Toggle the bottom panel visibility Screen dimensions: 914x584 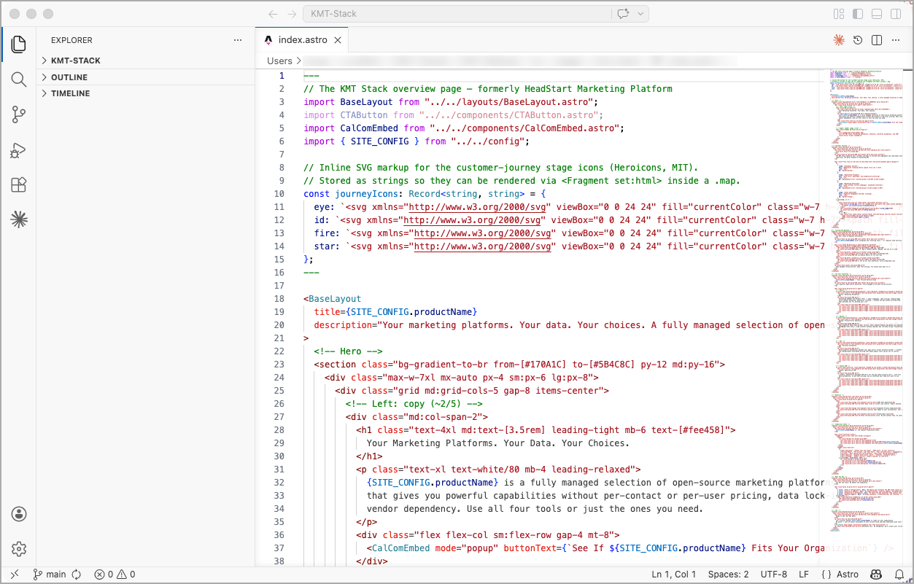pyautogui.click(x=877, y=14)
